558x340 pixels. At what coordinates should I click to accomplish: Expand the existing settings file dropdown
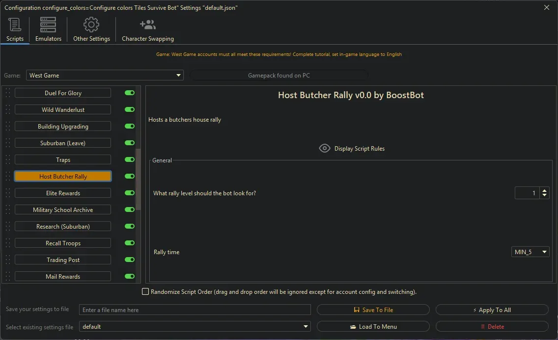[195, 327]
